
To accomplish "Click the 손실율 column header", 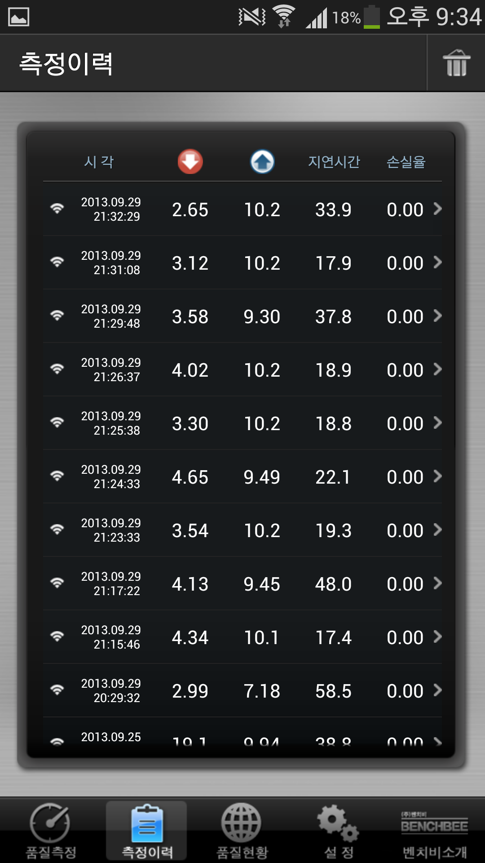I will click(x=406, y=162).
